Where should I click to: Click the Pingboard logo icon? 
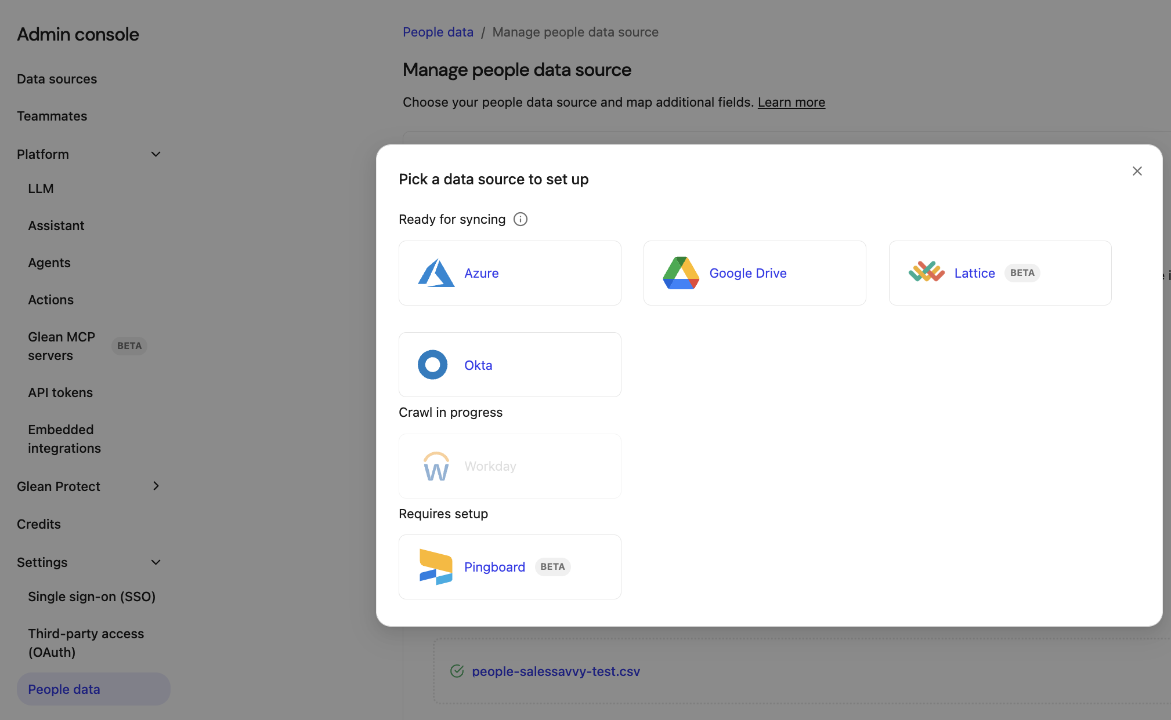pyautogui.click(x=436, y=566)
